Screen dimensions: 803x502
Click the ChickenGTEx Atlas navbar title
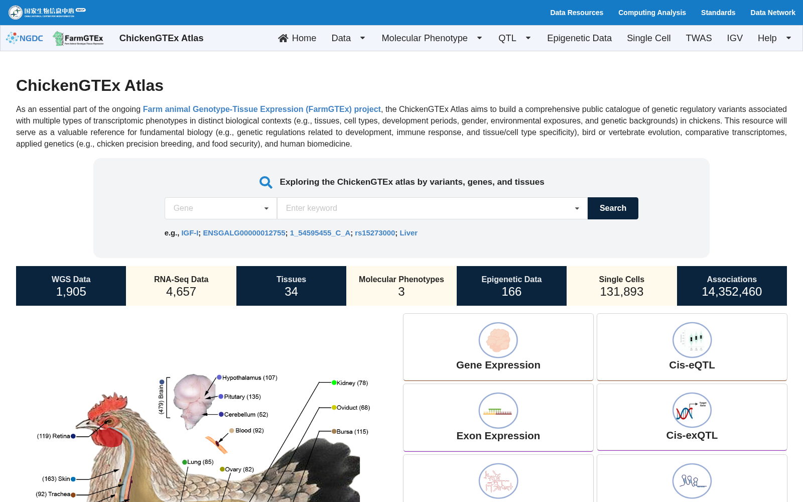point(161,38)
